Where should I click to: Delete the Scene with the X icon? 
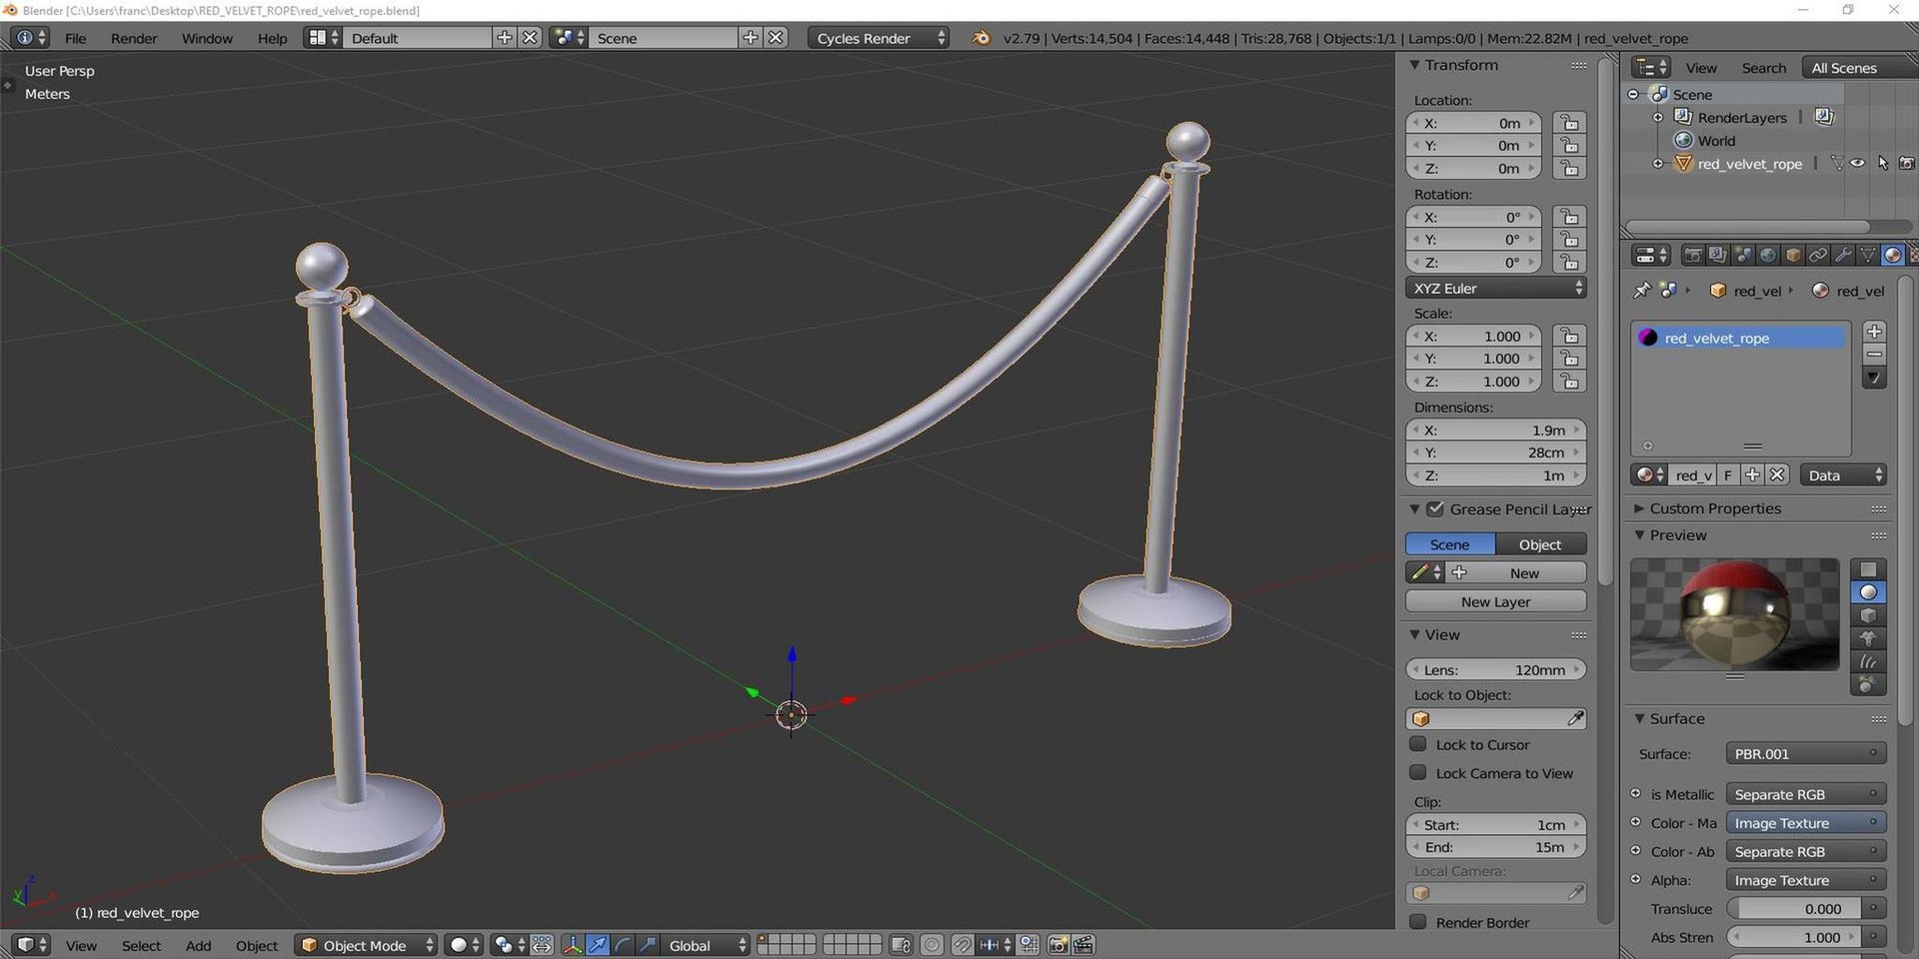tap(777, 37)
